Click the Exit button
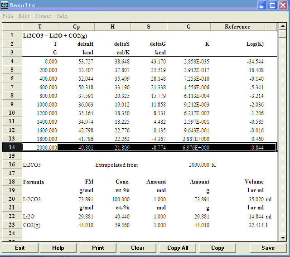Screen dimensions: 290x257 pos(20,248)
